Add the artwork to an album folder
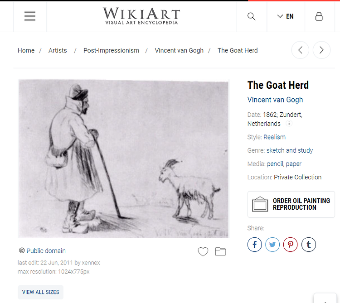 click(220, 251)
